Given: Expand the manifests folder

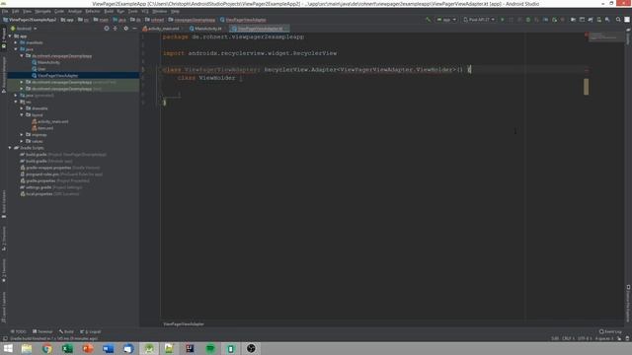Looking at the screenshot, I should click(16, 42).
